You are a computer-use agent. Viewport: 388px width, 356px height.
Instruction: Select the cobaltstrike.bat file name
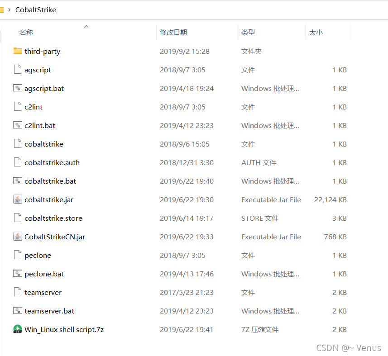click(50, 181)
